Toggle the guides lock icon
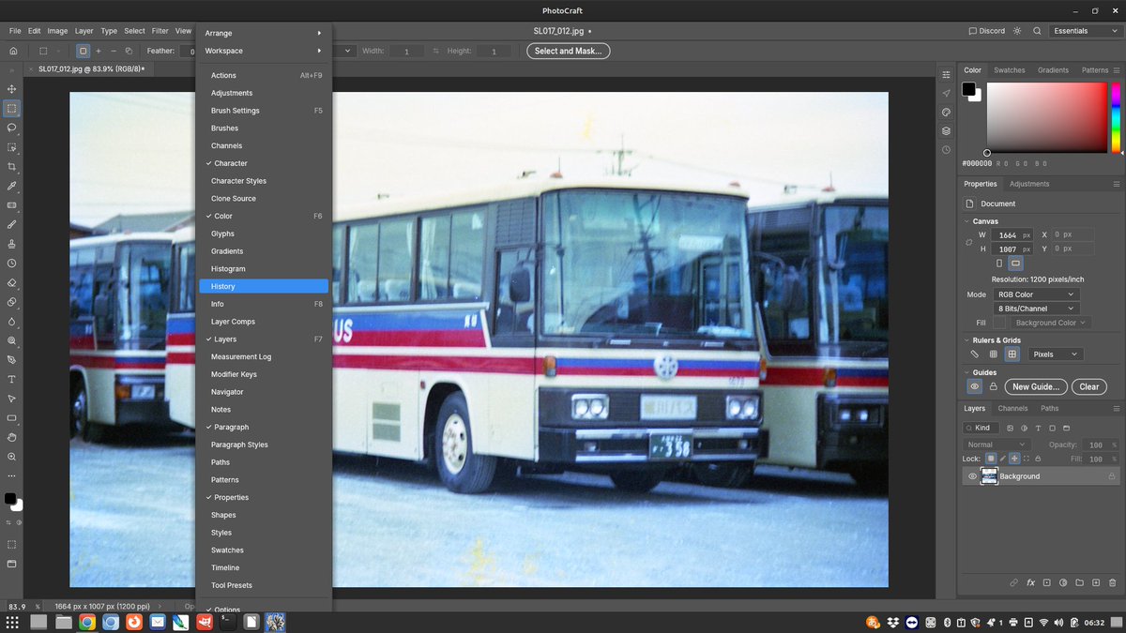Image resolution: width=1126 pixels, height=633 pixels. coord(993,386)
